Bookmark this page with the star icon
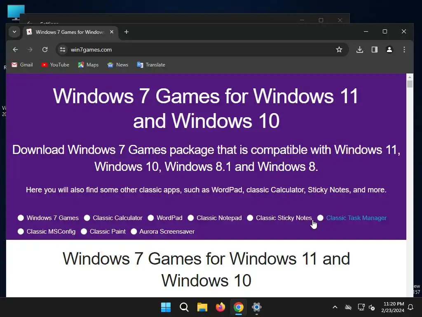Image resolution: width=422 pixels, height=317 pixels. click(339, 50)
